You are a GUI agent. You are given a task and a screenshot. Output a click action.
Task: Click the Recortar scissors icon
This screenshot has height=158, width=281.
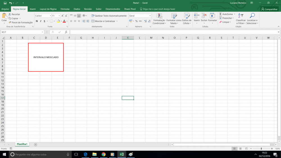[10, 14]
